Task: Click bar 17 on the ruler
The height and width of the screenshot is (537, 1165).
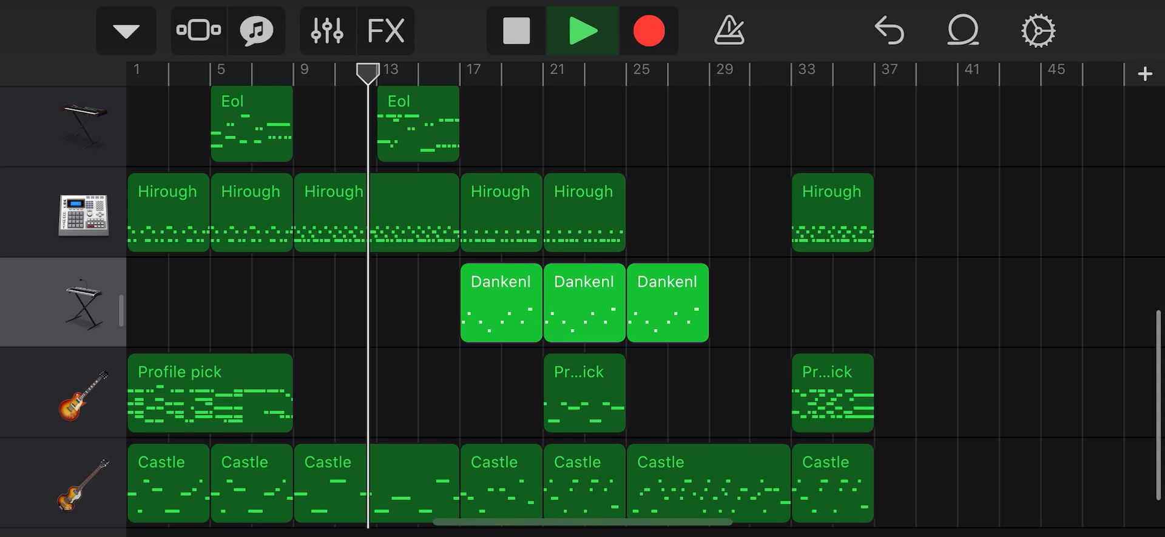Action: click(x=473, y=69)
